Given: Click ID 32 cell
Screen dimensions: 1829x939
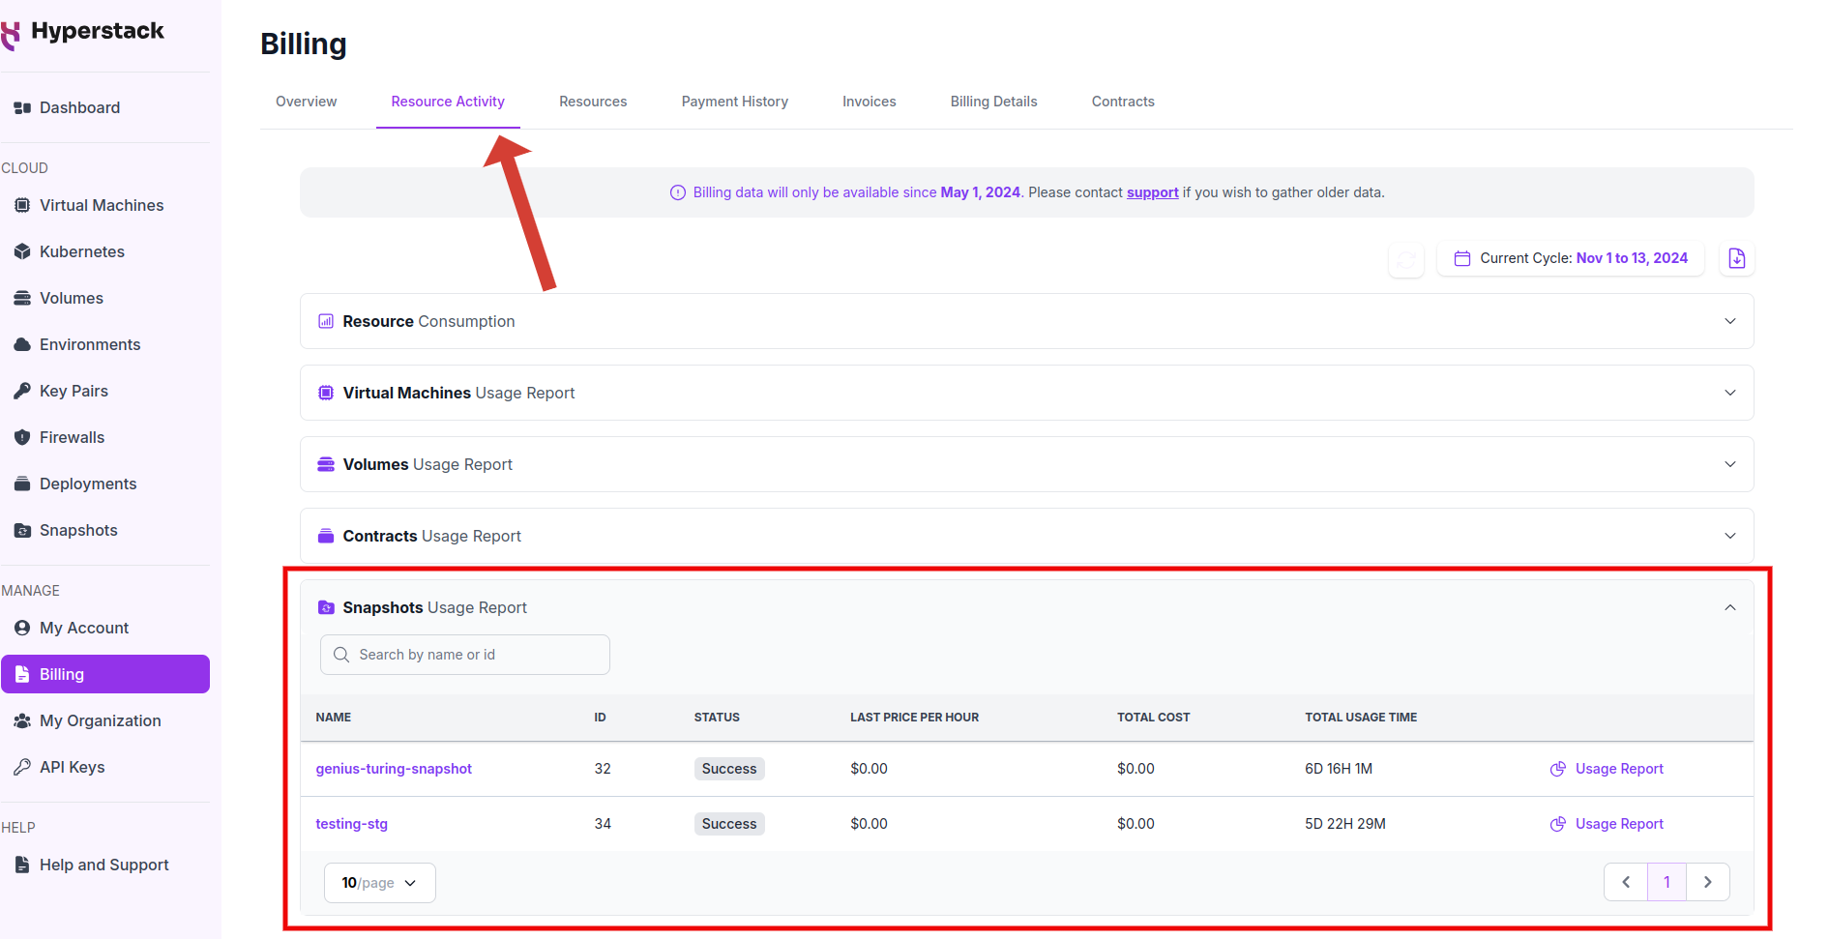Looking at the screenshot, I should coord(603,769).
